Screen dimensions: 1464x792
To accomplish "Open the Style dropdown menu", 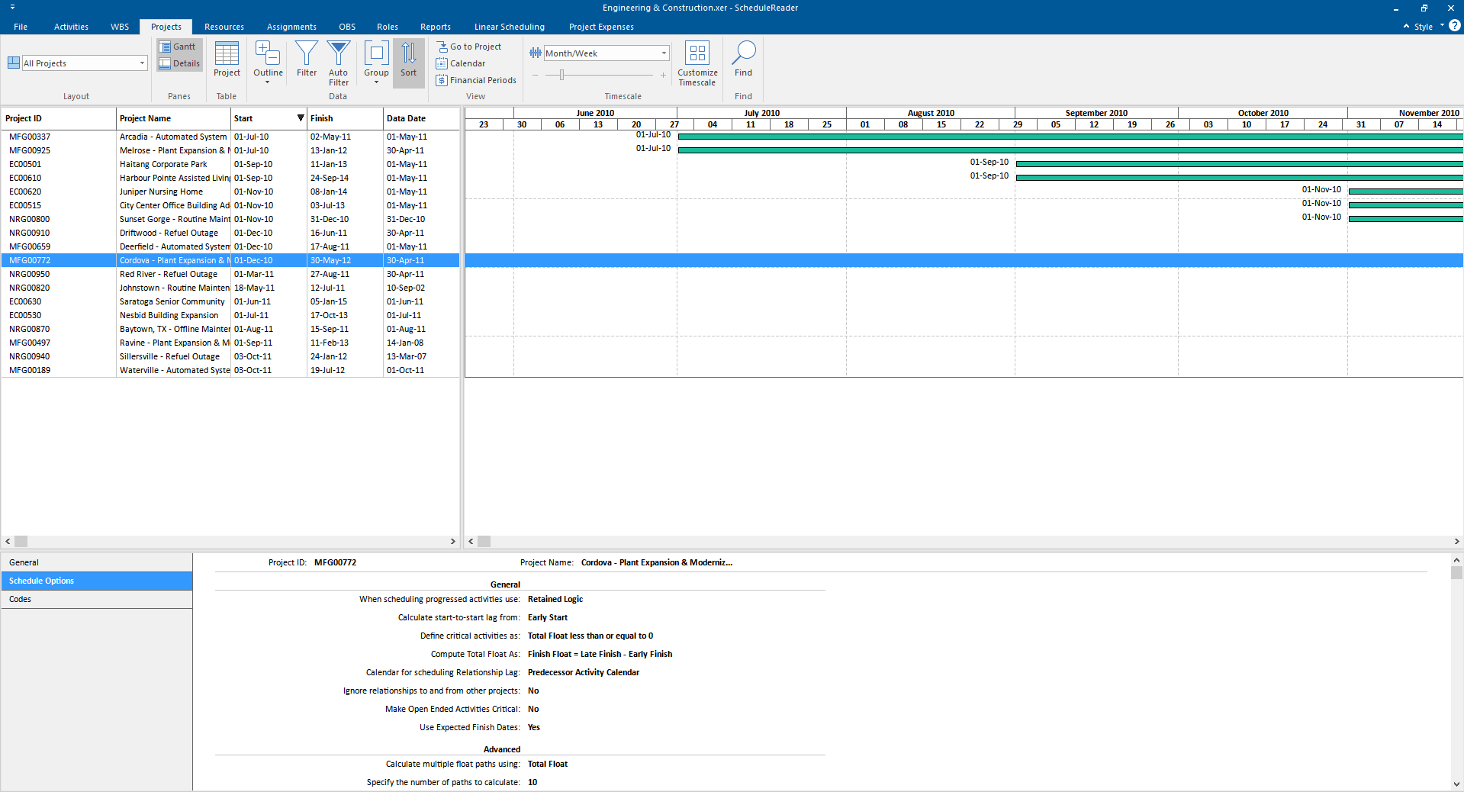I will 1428,27.
